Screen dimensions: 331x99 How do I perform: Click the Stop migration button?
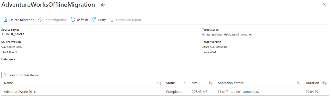(x=53, y=20)
